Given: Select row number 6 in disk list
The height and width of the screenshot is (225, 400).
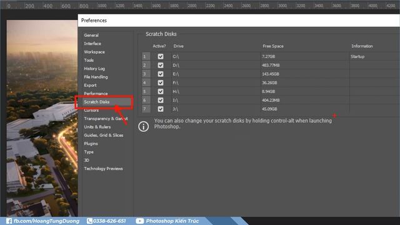Looking at the screenshot, I should (146, 100).
